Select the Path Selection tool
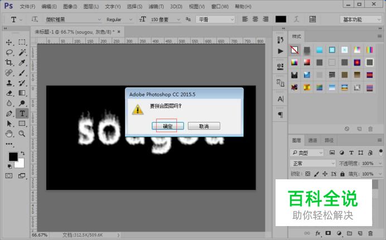 pos(9,124)
